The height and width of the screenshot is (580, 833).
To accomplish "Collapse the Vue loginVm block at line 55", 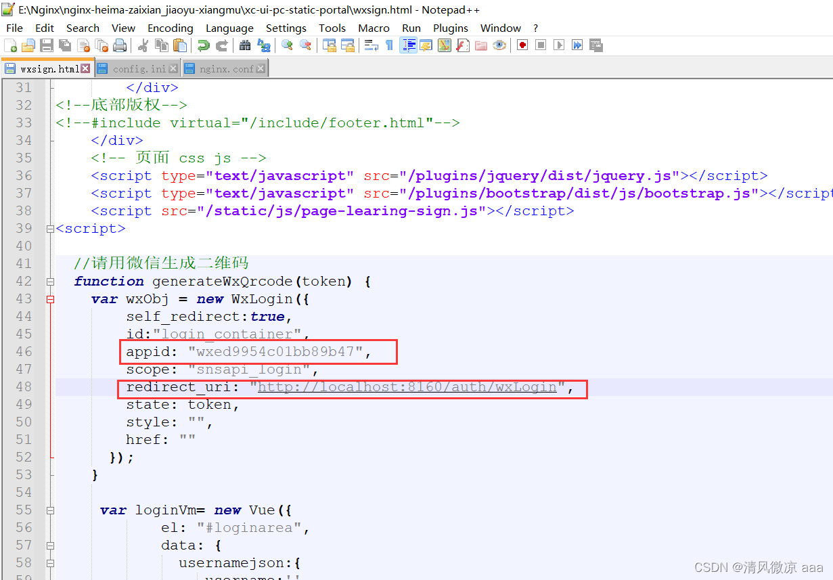I will 50,510.
